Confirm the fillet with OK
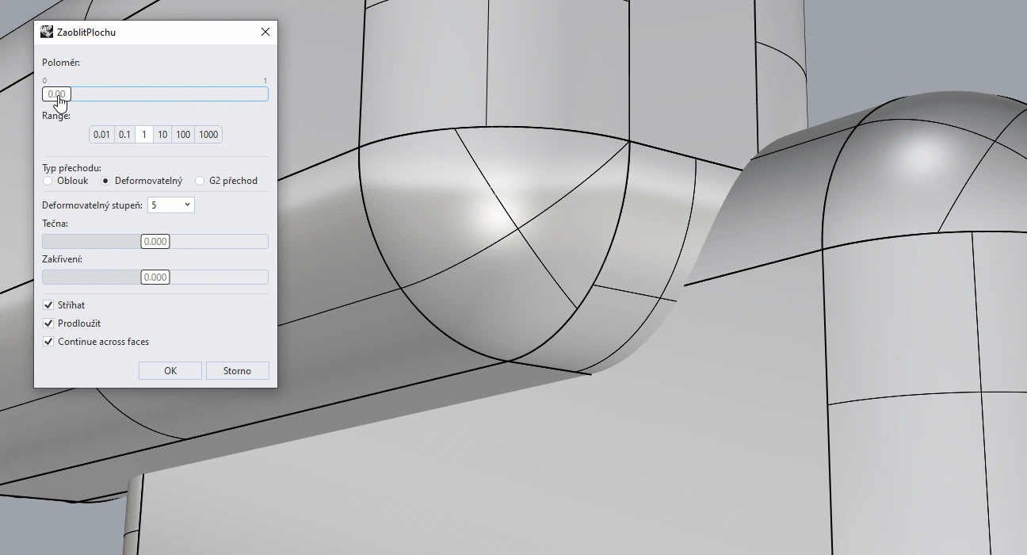This screenshot has width=1027, height=555. coord(170,371)
